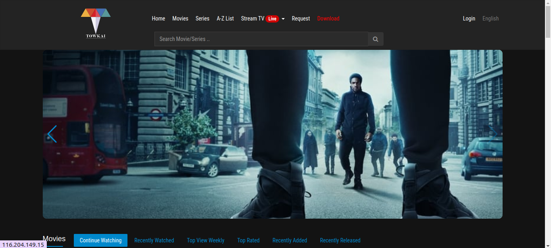Focus the Search Movie/Series input box
551x248 pixels.
[261, 39]
